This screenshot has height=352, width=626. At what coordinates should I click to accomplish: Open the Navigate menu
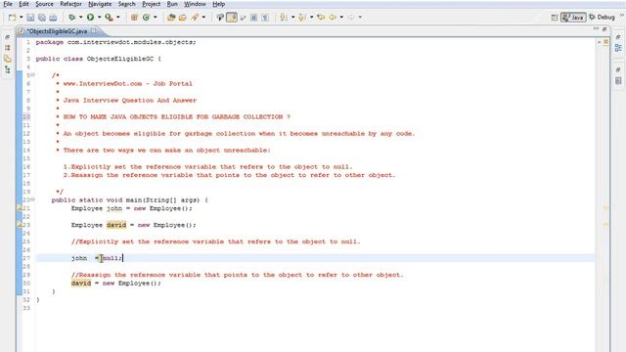(100, 4)
